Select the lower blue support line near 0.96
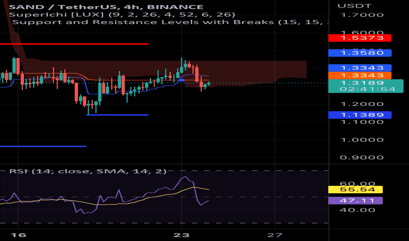Image resolution: width=409 pixels, height=241 pixels. coord(43,146)
